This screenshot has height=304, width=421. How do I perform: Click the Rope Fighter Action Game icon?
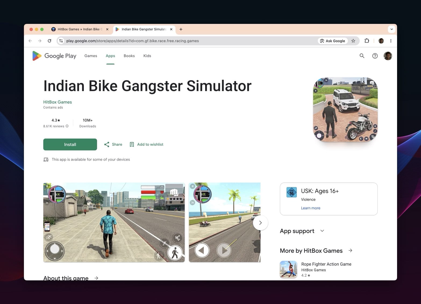pos(288,269)
